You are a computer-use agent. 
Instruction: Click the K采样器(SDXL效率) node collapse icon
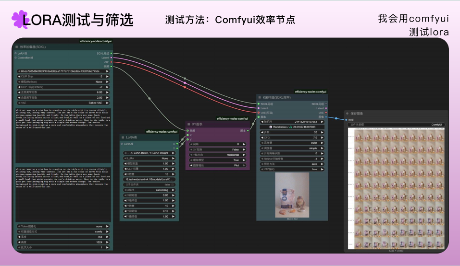click(259, 97)
